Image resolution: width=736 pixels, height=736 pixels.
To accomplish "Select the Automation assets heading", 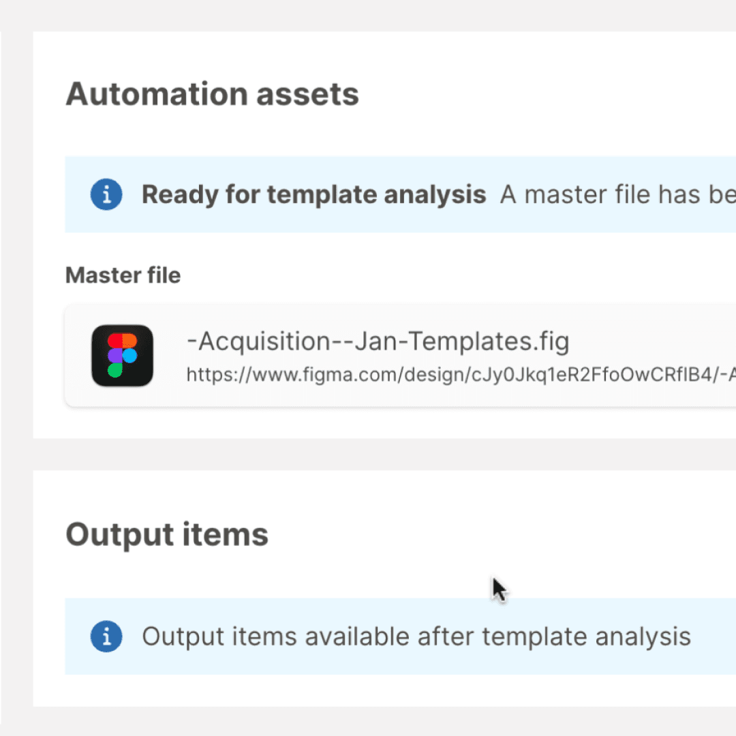I will click(x=212, y=93).
